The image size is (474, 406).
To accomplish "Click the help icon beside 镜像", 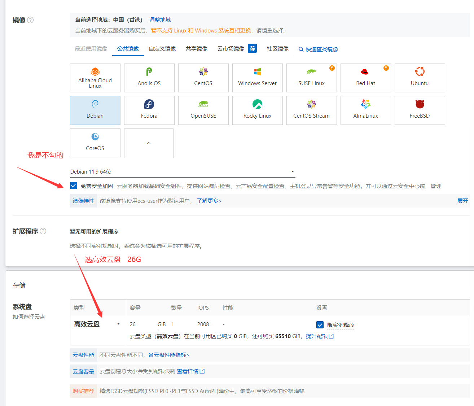I will point(31,20).
